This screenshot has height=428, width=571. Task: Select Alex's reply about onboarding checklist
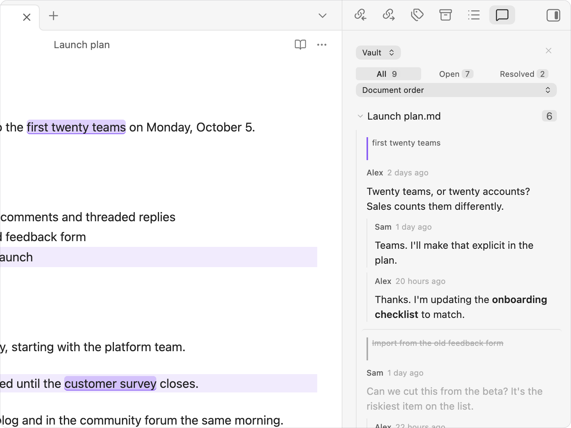(461, 307)
